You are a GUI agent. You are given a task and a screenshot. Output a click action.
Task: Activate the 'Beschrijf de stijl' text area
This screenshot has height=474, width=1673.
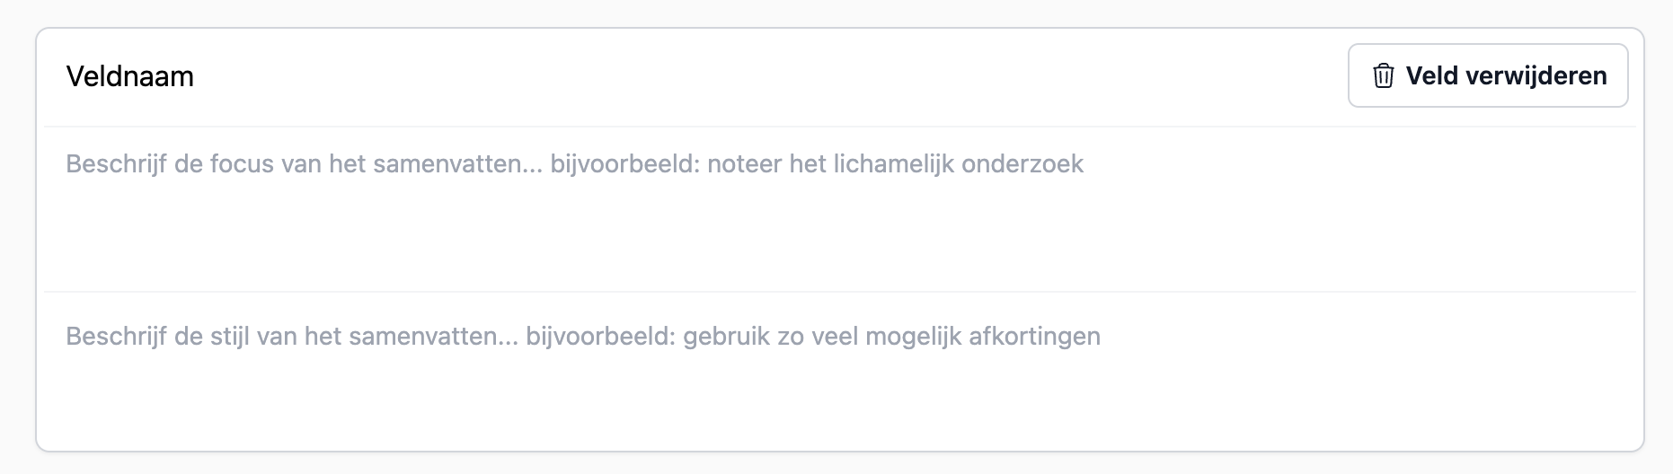point(270,337)
